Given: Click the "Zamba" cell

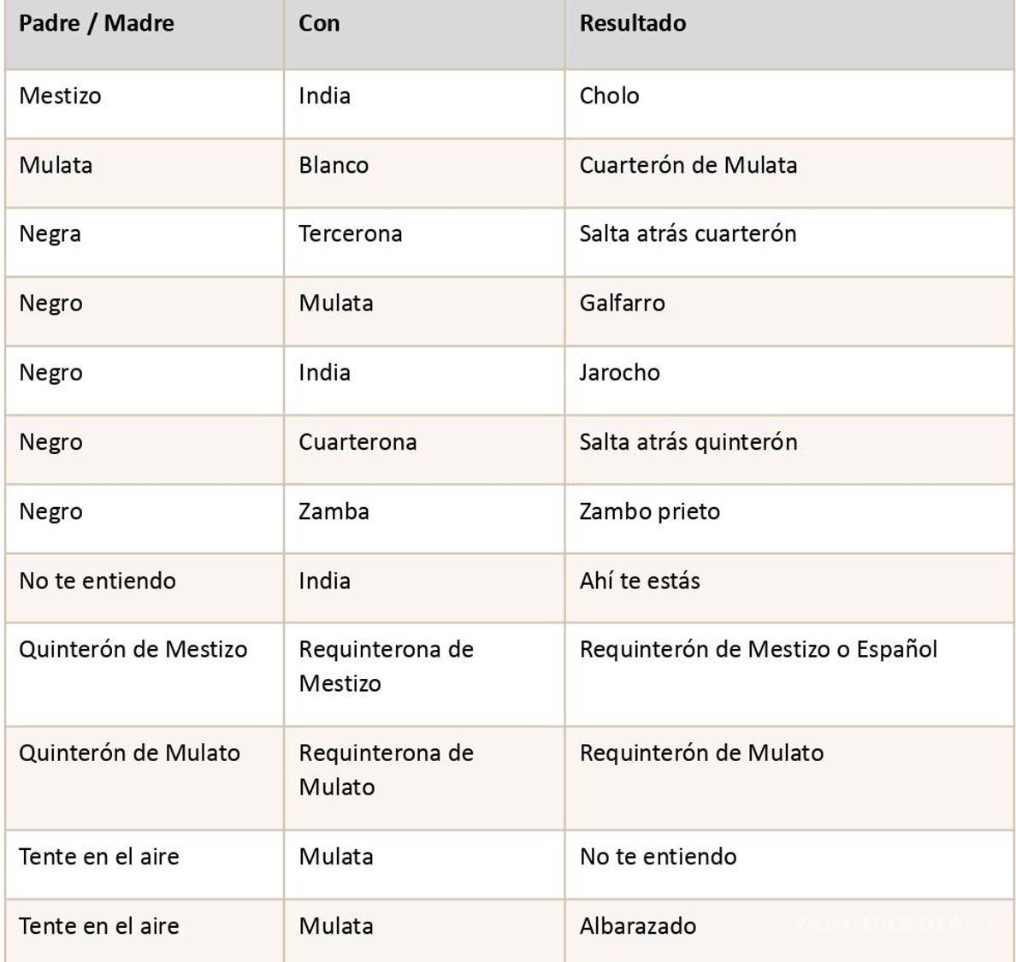Looking at the screenshot, I should tap(334, 511).
